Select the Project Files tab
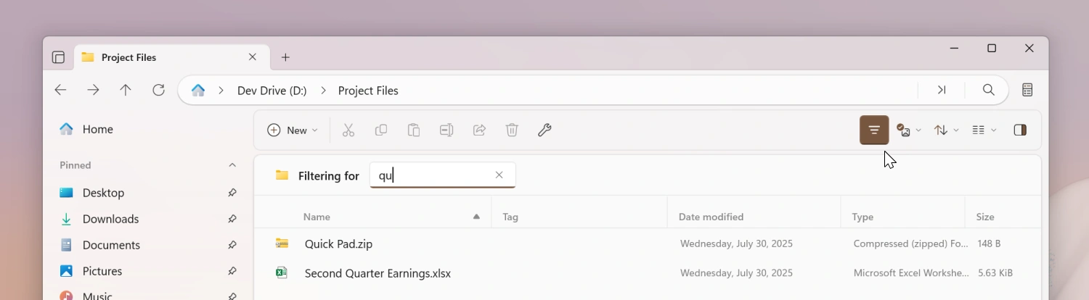The height and width of the screenshot is (300, 1089). (x=160, y=57)
